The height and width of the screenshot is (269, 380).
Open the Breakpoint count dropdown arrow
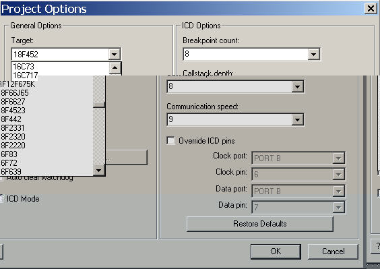[x=313, y=54]
